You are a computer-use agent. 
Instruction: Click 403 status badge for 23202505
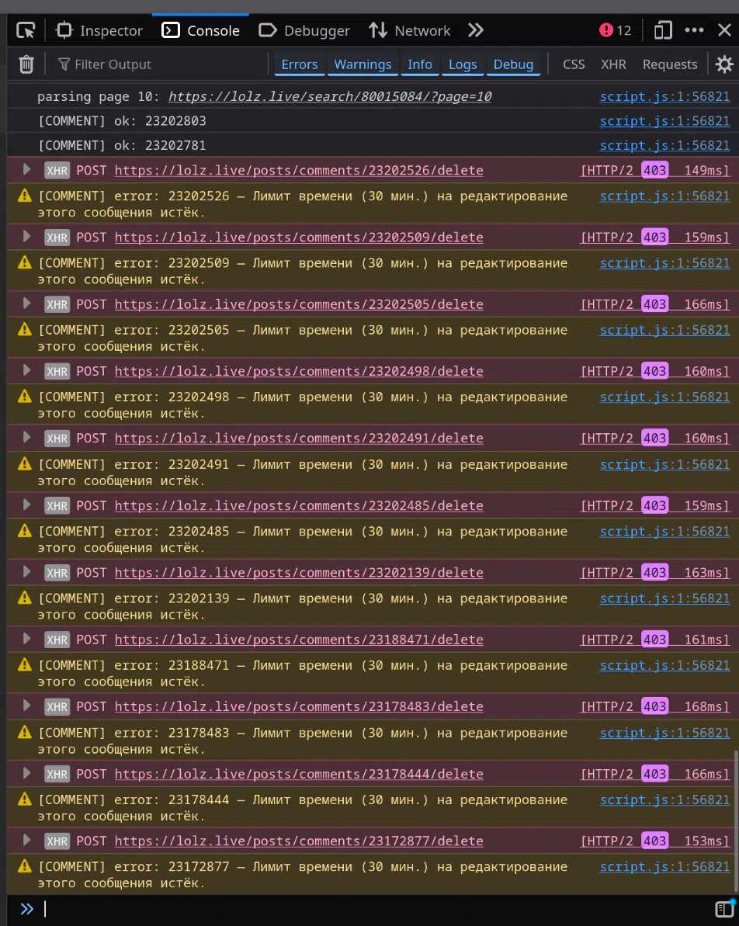tap(654, 304)
